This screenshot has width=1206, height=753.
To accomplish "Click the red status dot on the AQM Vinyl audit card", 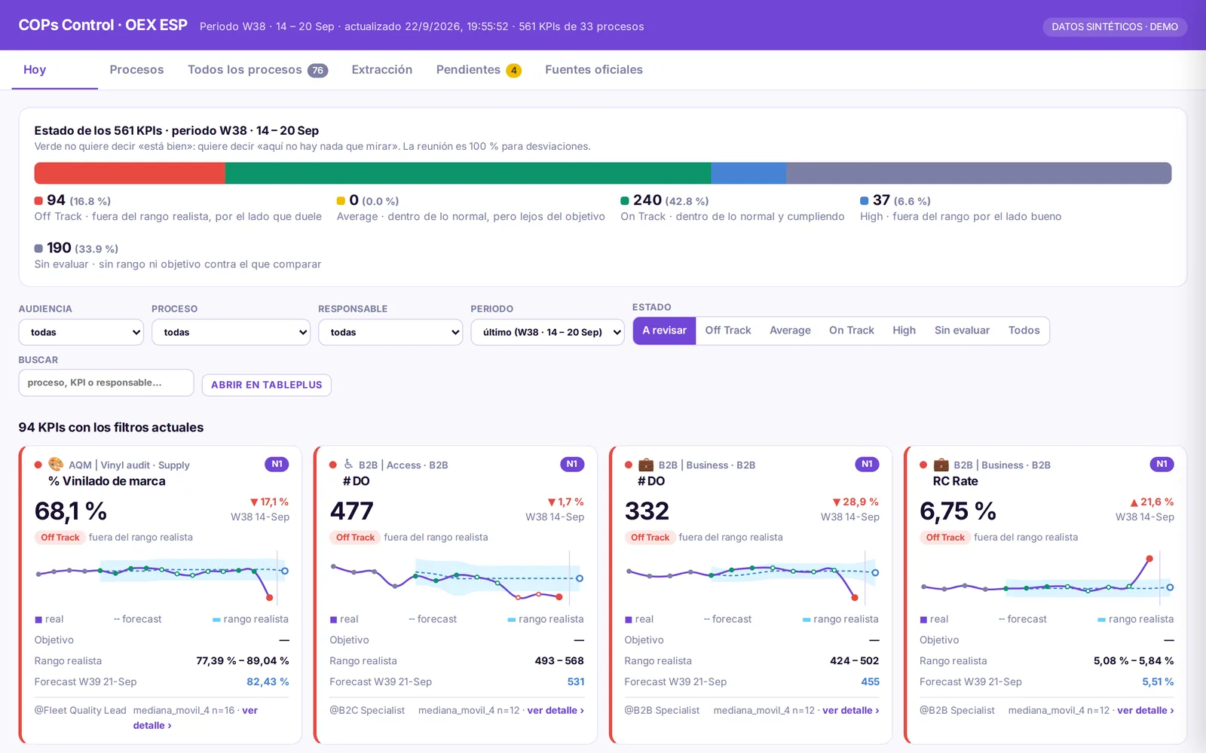I will [38, 465].
